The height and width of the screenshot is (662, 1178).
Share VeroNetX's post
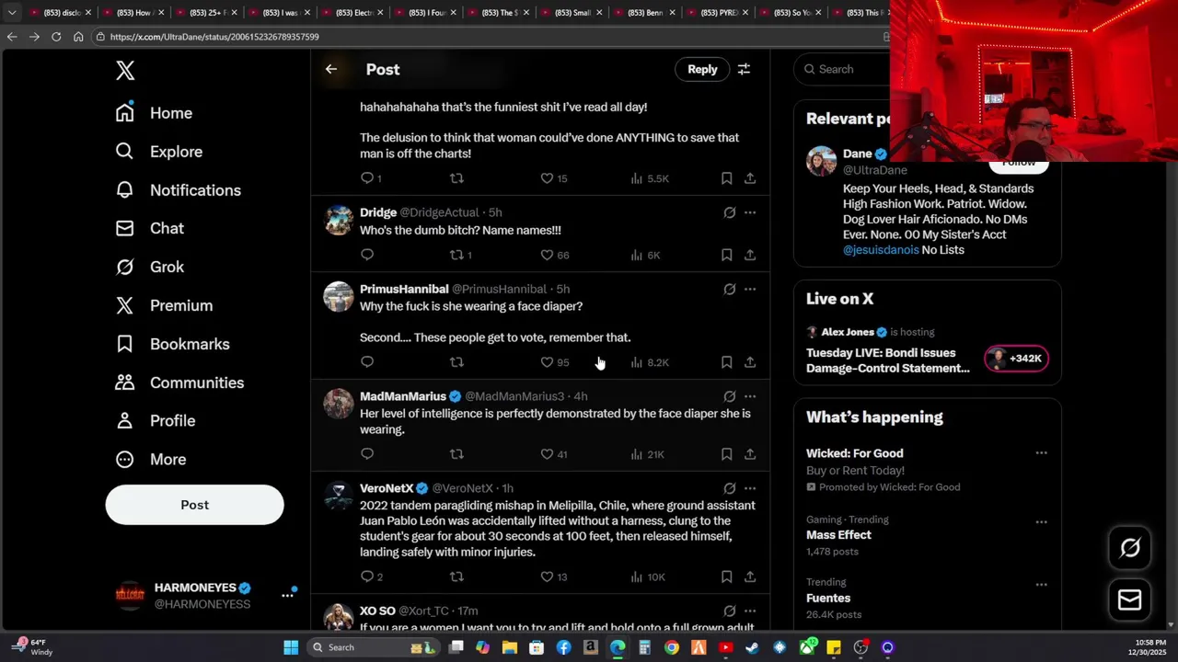[750, 576]
